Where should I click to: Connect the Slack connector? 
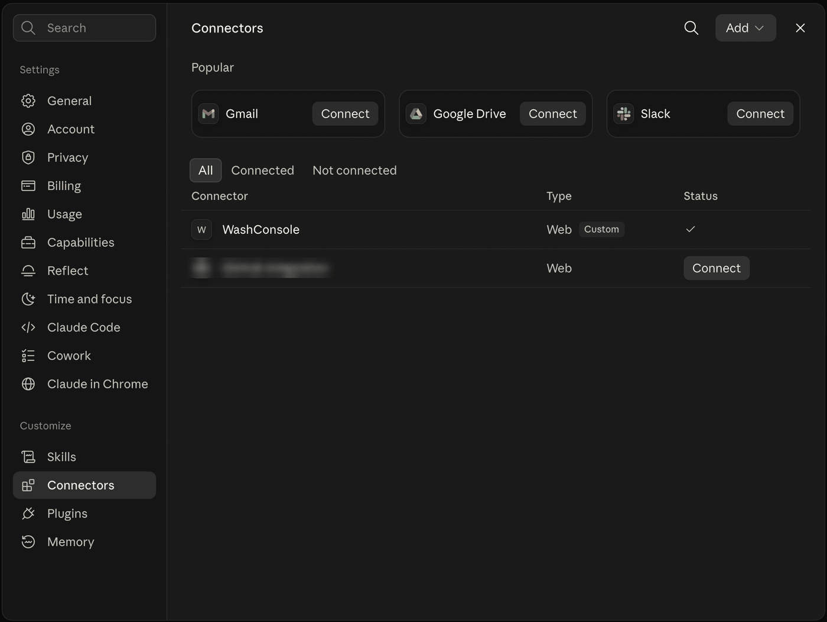point(760,114)
